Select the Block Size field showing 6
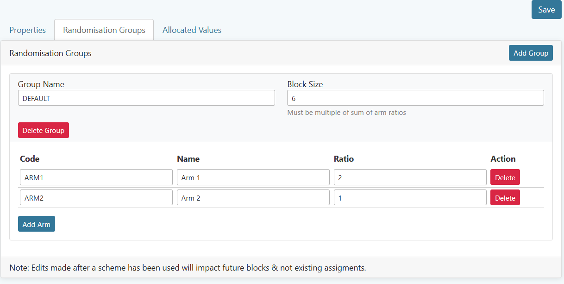This screenshot has height=284, width=564. [415, 98]
